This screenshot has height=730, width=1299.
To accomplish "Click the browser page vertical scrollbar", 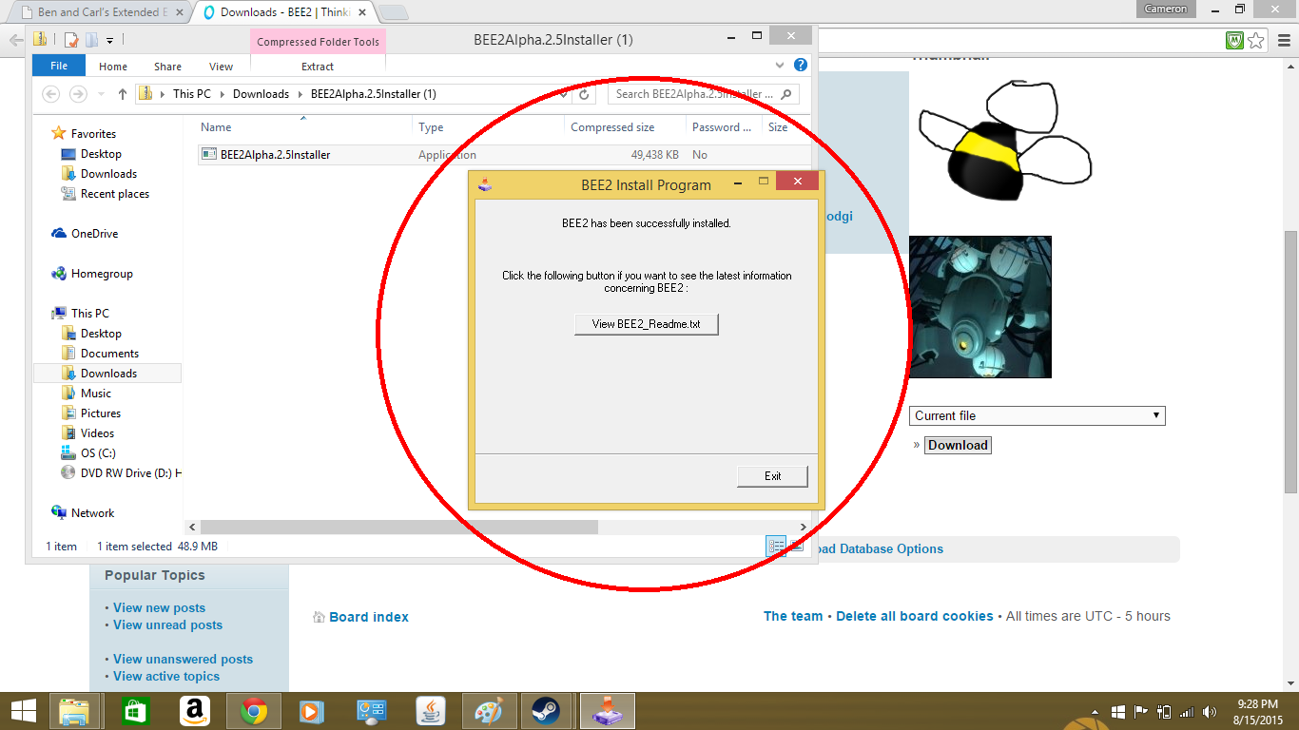I will (x=1290, y=361).
